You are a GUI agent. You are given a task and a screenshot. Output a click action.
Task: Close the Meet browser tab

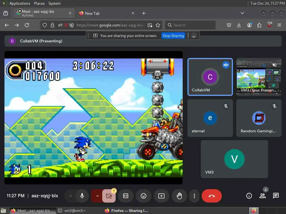pyautogui.click(x=70, y=13)
